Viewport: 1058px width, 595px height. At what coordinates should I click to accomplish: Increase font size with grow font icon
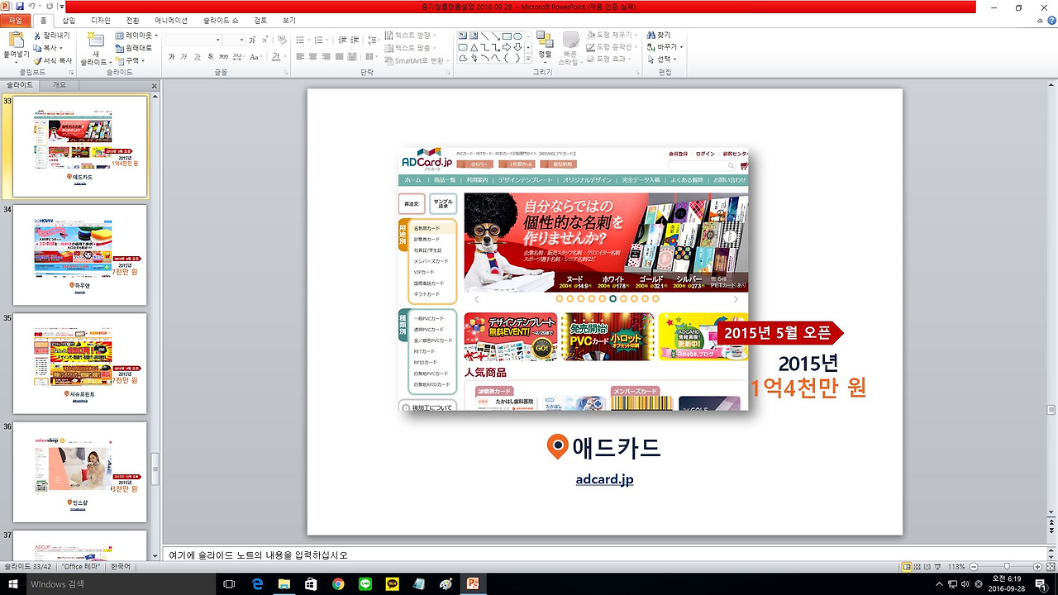click(252, 40)
